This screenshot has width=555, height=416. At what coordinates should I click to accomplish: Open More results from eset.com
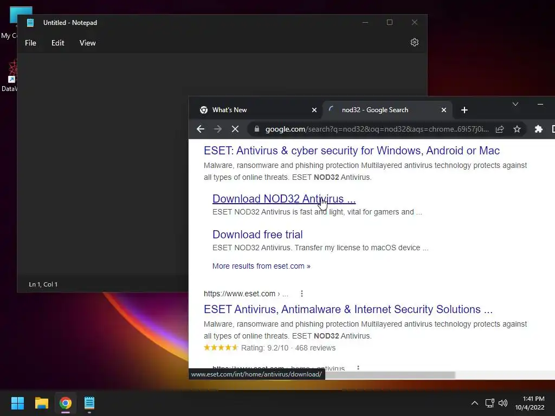tap(261, 266)
